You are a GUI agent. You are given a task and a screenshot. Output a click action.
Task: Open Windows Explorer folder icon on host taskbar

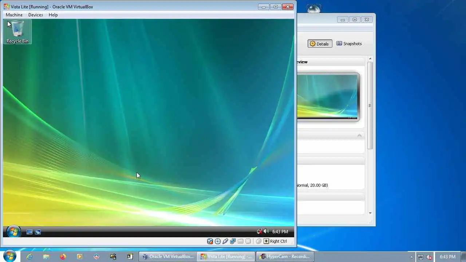46,257
